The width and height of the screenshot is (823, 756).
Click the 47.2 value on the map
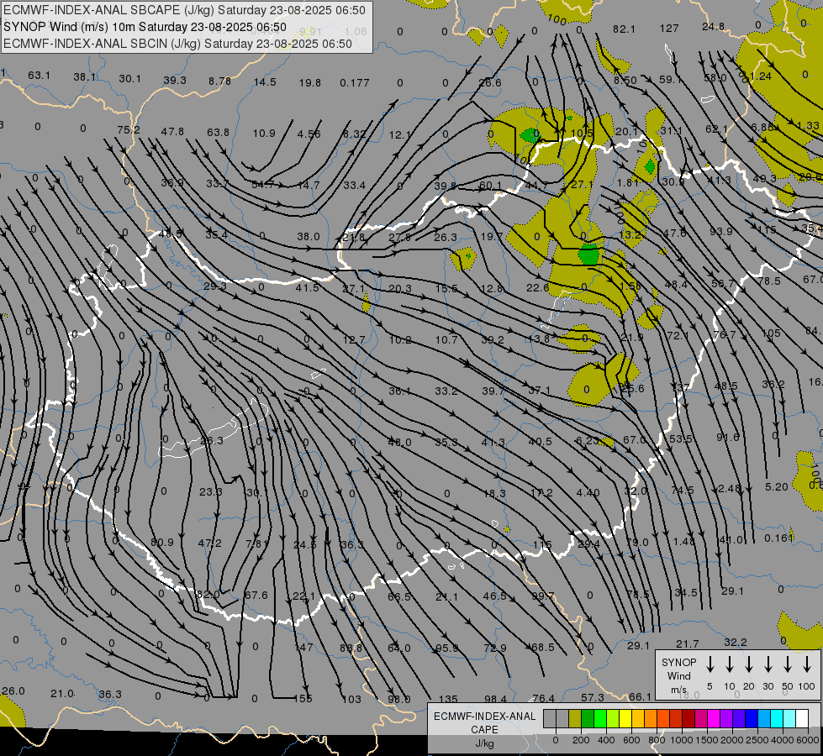(x=209, y=543)
